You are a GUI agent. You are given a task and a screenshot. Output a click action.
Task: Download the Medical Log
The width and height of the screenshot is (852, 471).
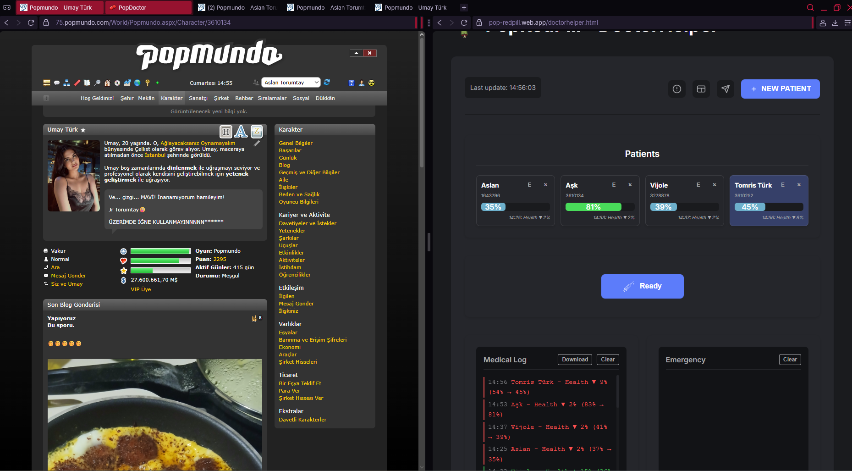pyautogui.click(x=575, y=360)
